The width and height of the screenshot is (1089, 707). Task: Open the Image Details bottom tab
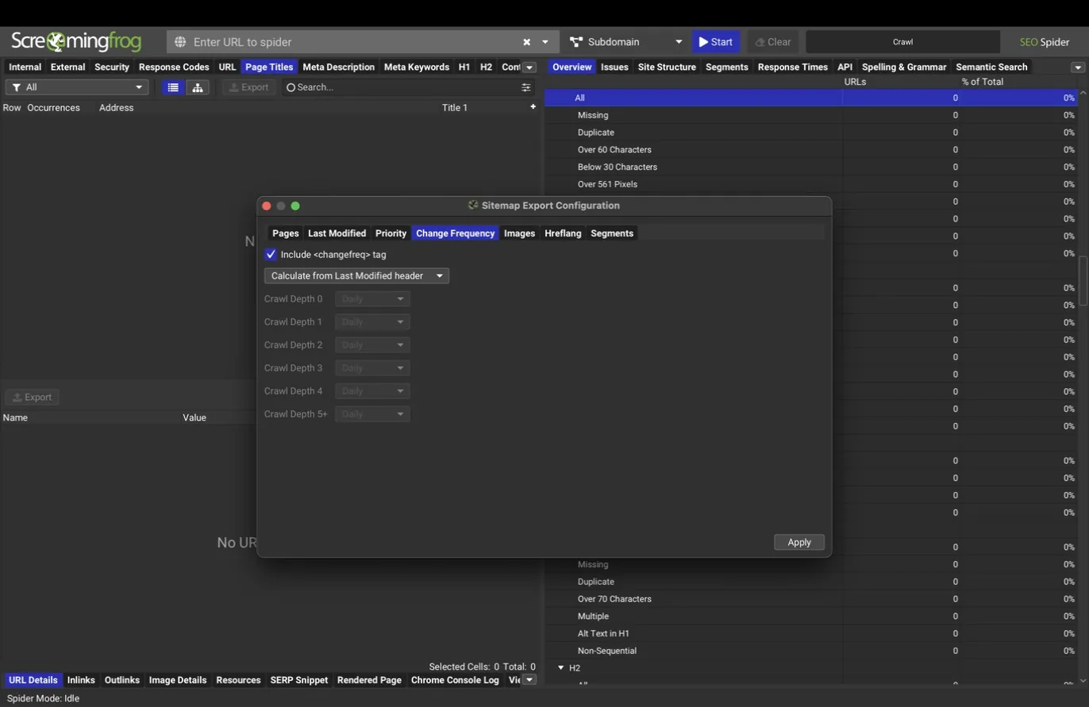[x=178, y=680]
